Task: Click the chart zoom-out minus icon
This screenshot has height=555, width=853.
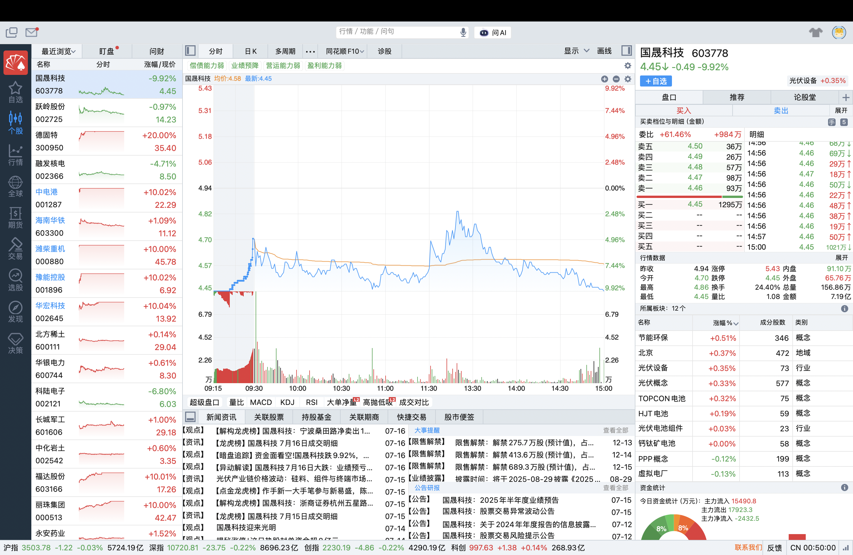Action: pyautogui.click(x=616, y=79)
